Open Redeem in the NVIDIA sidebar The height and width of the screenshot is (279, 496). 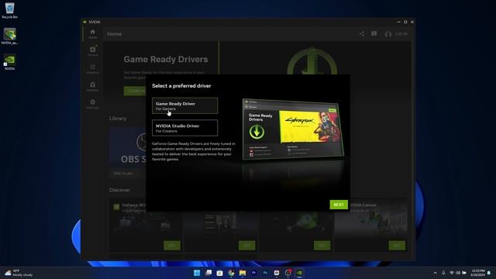(x=93, y=86)
